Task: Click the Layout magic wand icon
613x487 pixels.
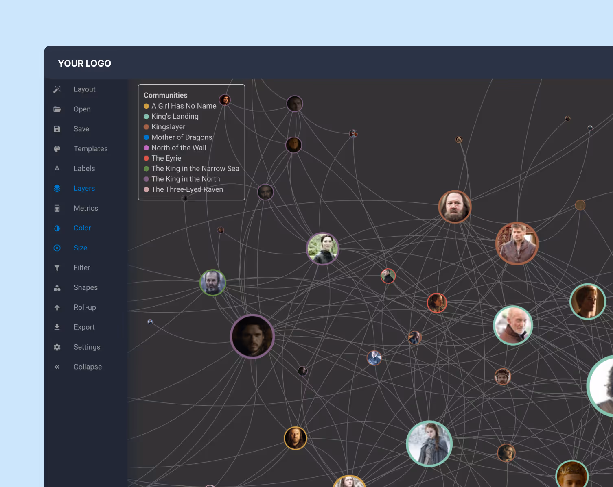Action: pos(57,89)
